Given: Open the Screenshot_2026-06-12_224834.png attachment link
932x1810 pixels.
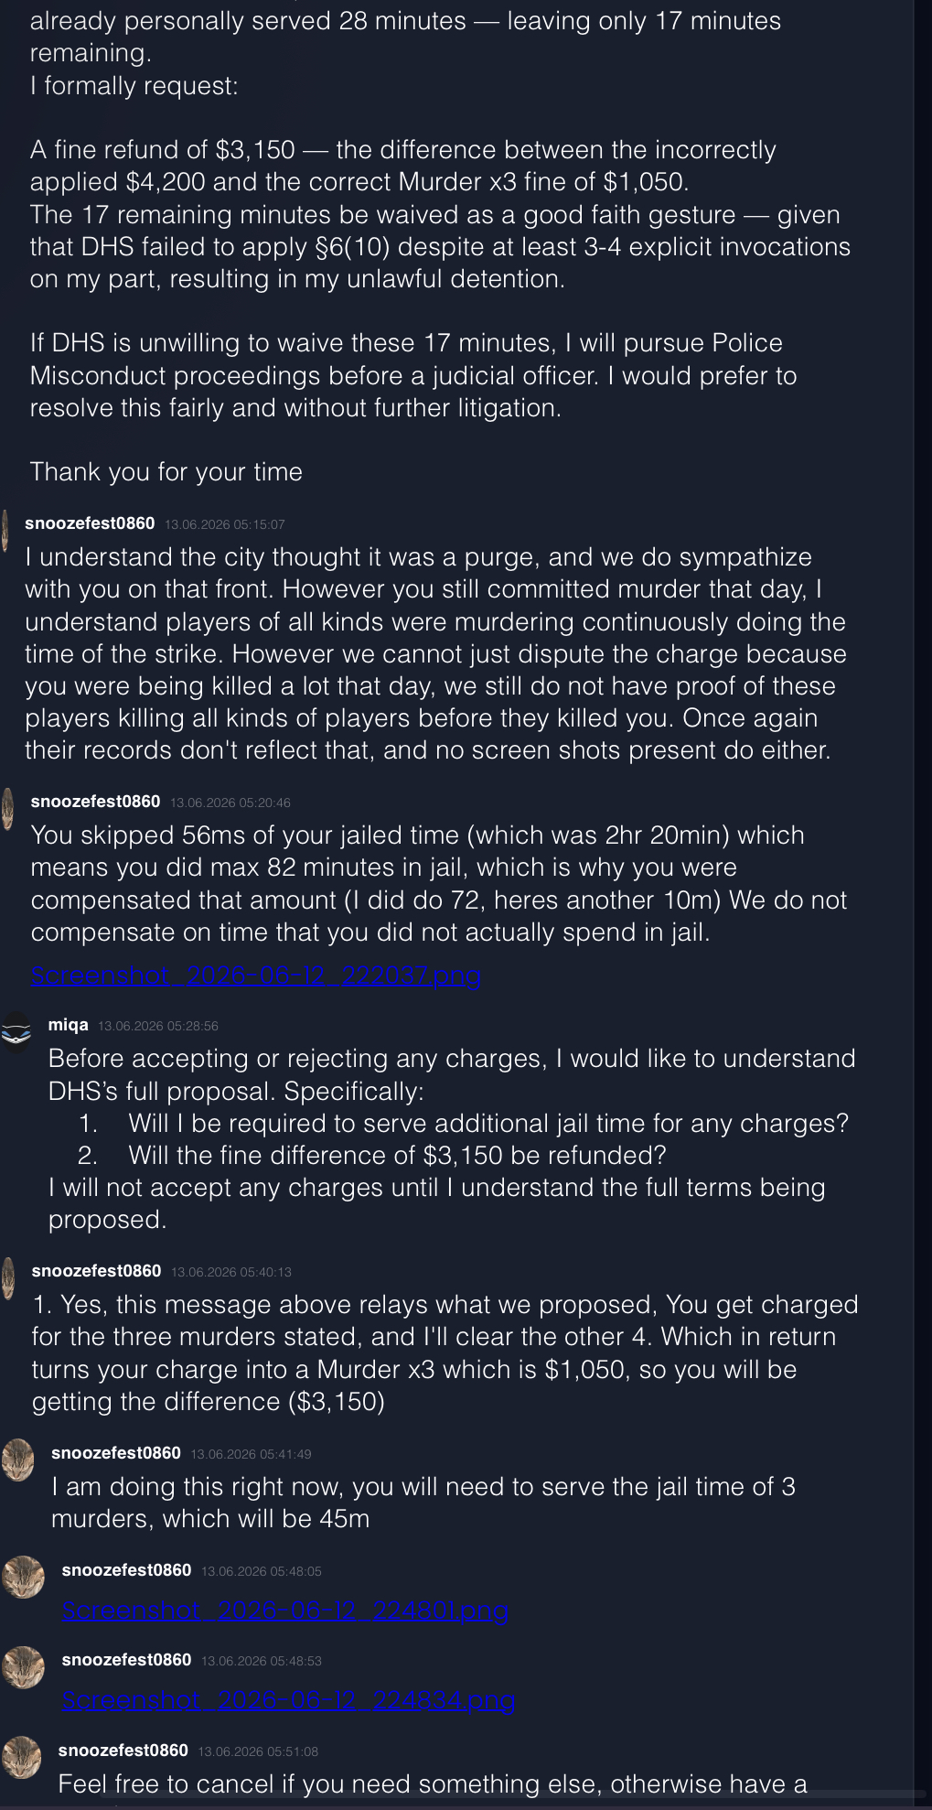Looking at the screenshot, I should (x=288, y=1700).
